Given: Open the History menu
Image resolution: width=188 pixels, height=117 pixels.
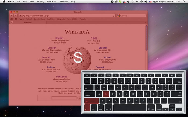Looking at the screenshot, I should point(40,2).
